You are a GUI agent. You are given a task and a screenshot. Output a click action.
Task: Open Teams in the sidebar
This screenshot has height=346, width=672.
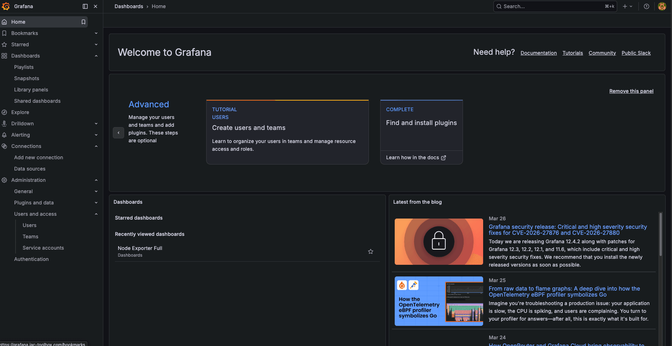click(30, 237)
